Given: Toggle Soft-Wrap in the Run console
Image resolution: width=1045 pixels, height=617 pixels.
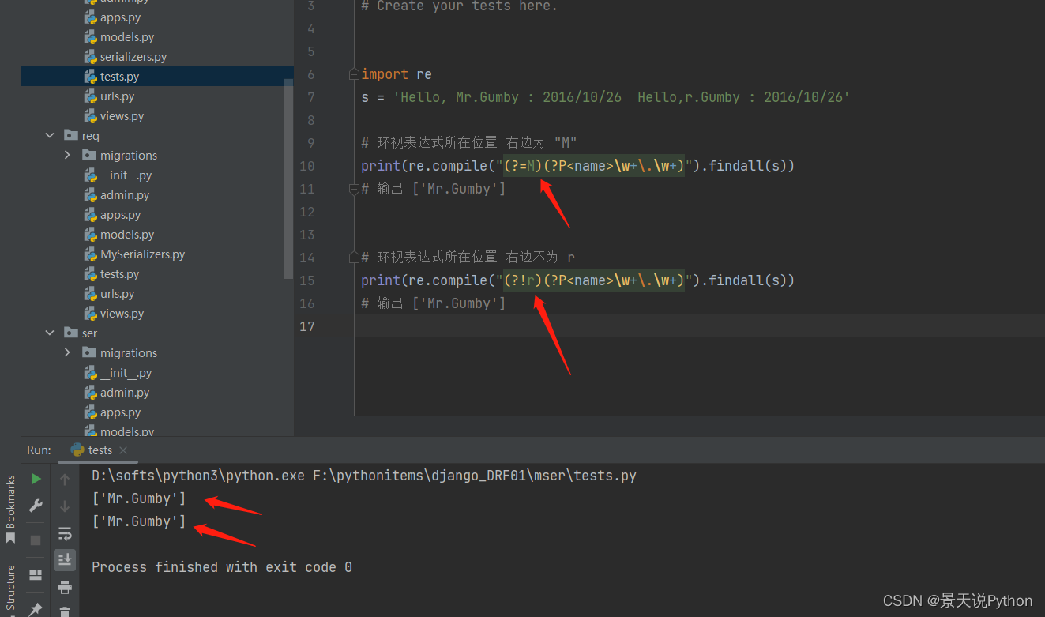Looking at the screenshot, I should [65, 533].
